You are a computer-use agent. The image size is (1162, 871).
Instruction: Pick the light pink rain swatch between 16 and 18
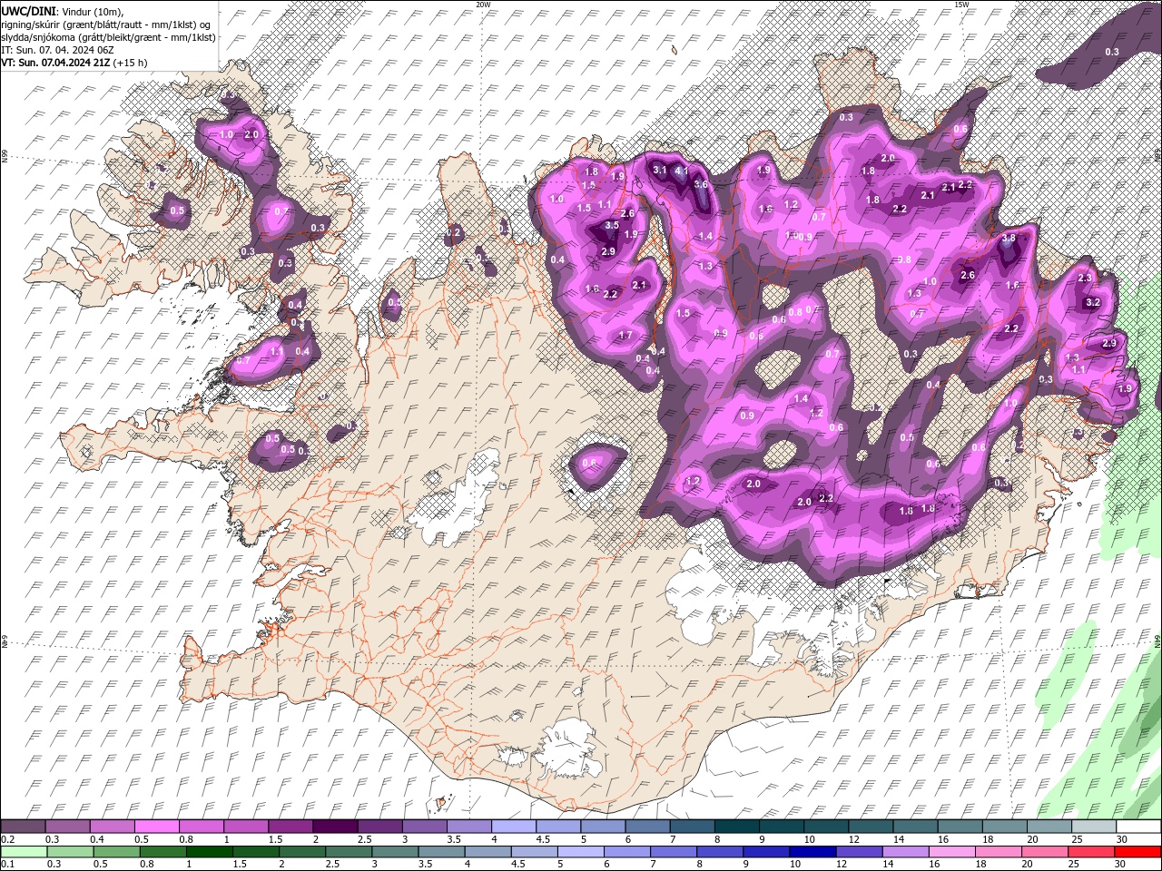point(952,851)
